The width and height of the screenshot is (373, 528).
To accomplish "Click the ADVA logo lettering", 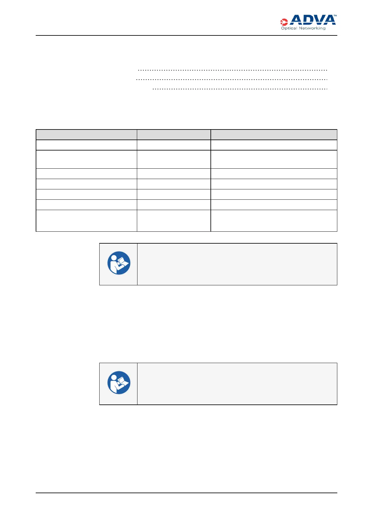I will point(313,20).
